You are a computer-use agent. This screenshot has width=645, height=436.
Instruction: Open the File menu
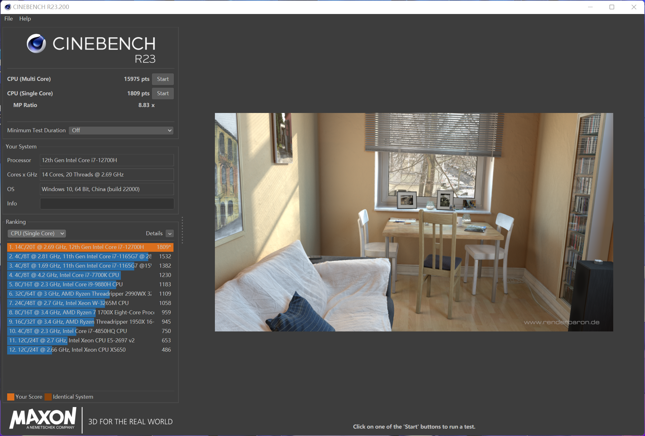(8, 19)
